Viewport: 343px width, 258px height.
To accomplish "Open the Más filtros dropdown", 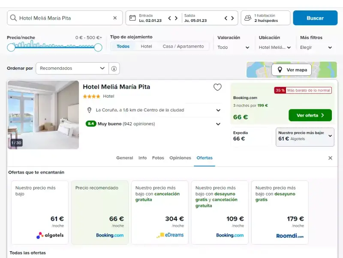I will click(316, 48).
